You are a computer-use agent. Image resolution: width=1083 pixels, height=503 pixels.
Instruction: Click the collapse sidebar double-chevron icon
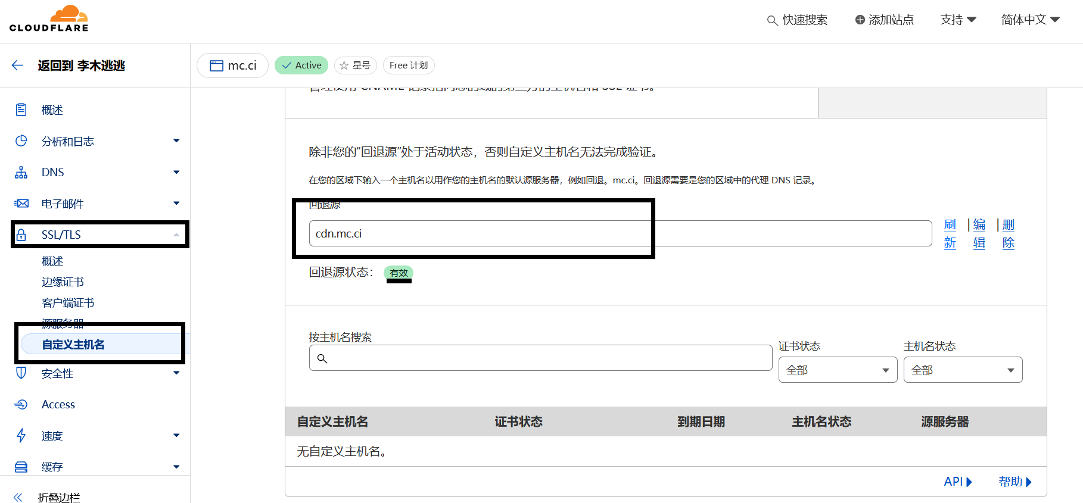click(18, 497)
